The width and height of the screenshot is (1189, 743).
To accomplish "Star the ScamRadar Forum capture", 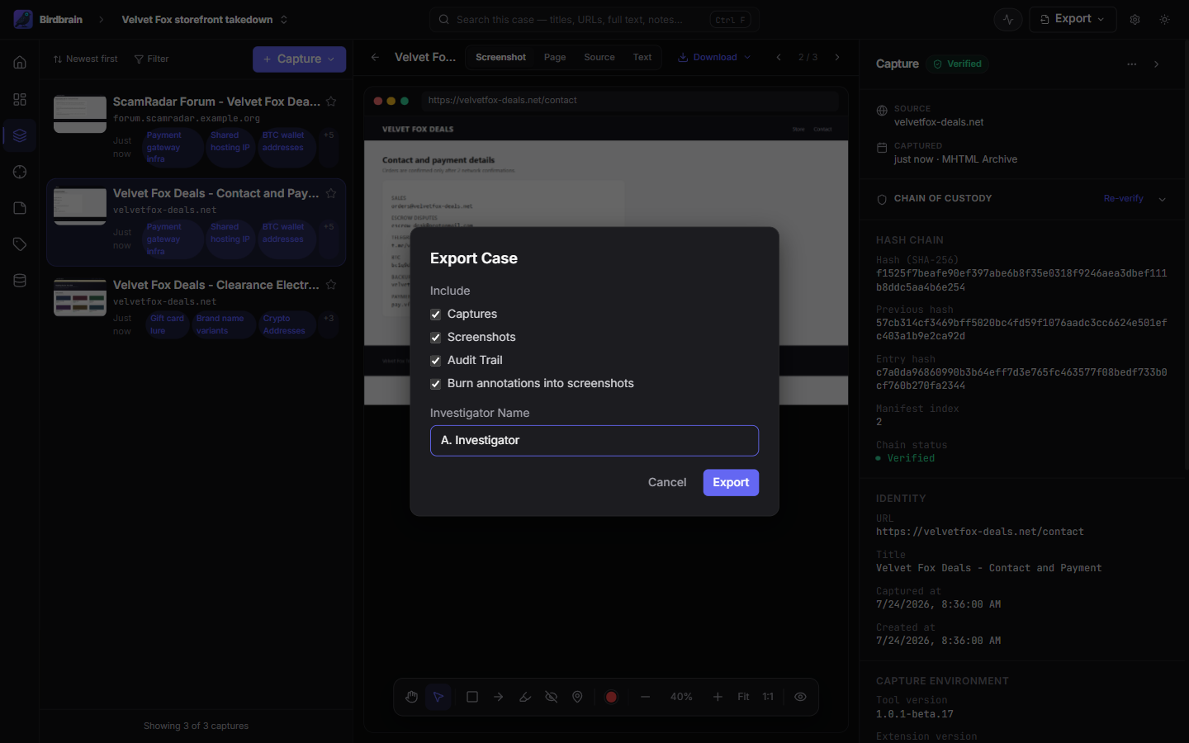I will coord(331,102).
